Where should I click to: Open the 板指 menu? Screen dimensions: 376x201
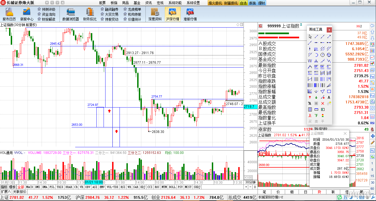pos(114,3)
